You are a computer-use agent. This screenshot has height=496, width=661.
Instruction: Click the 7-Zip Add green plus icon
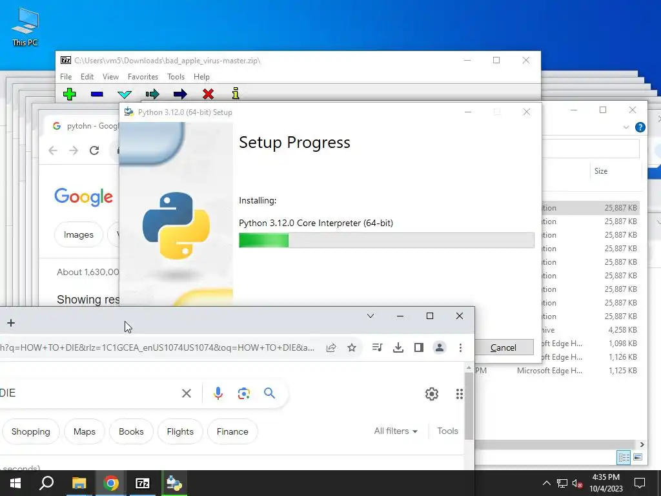(70, 94)
